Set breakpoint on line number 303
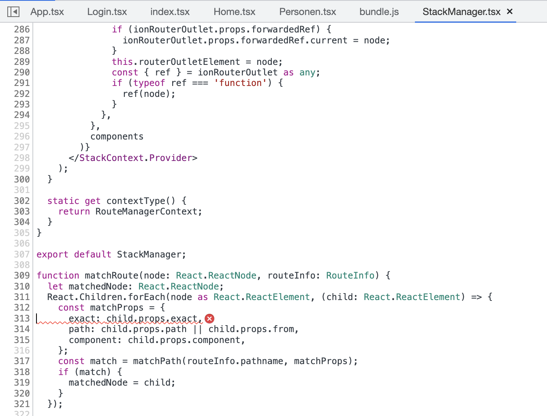This screenshot has width=547, height=416. click(x=22, y=211)
